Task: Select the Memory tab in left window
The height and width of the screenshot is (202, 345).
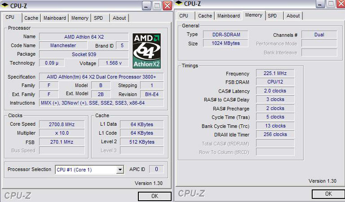Action: tap(80, 18)
